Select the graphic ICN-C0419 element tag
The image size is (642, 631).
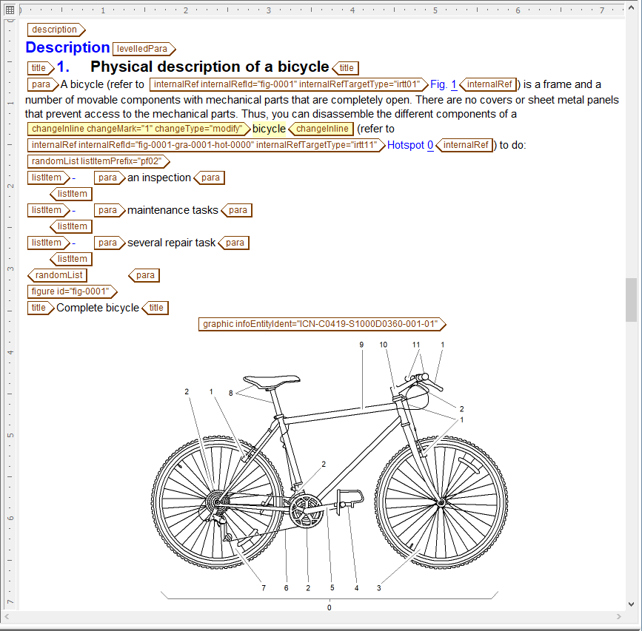click(x=320, y=324)
